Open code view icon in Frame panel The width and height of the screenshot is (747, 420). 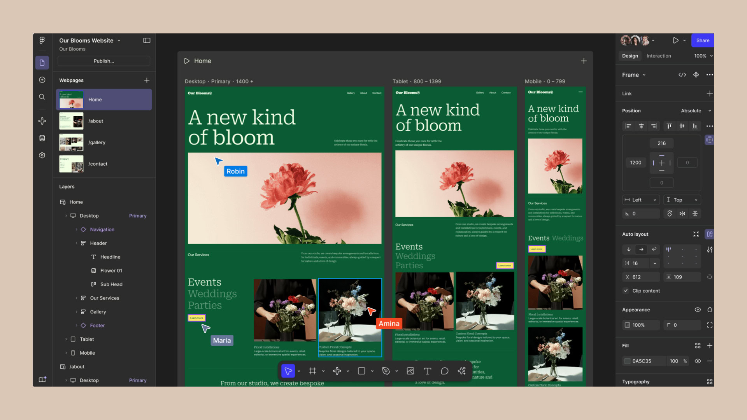[x=682, y=75]
